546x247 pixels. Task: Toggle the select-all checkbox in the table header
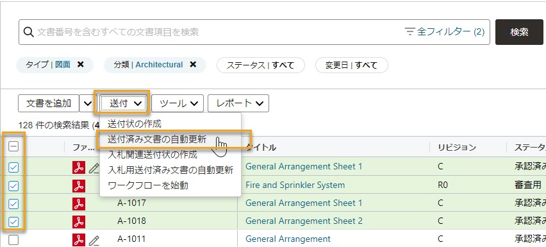click(x=13, y=147)
